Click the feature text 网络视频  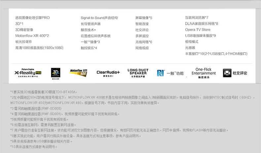tap(142, 48)
